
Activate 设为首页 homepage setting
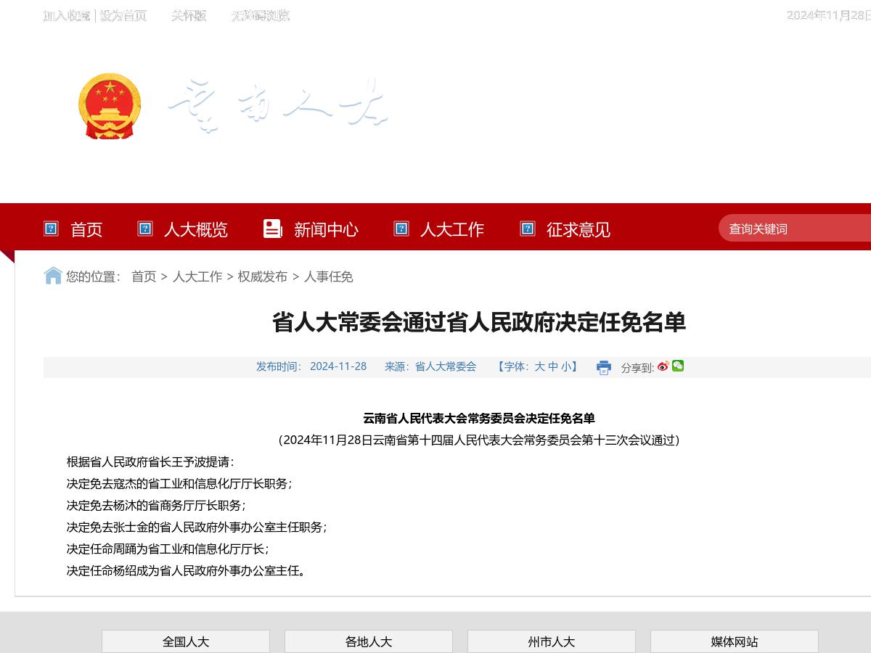[123, 15]
